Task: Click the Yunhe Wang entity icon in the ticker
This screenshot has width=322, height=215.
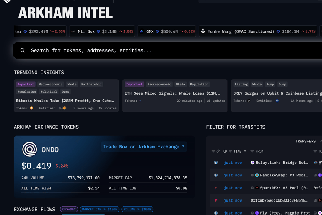Action: 203,31
